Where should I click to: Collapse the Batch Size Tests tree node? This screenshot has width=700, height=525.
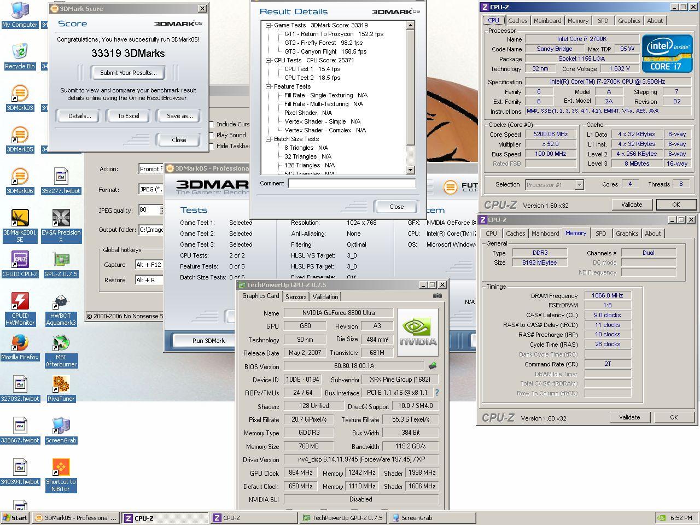pyautogui.click(x=269, y=139)
